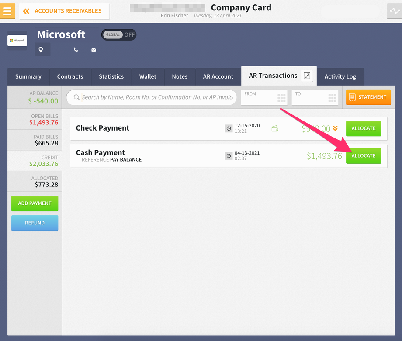402x341 pixels.
Task: Select the Paid Bills filter
Action: point(35,140)
